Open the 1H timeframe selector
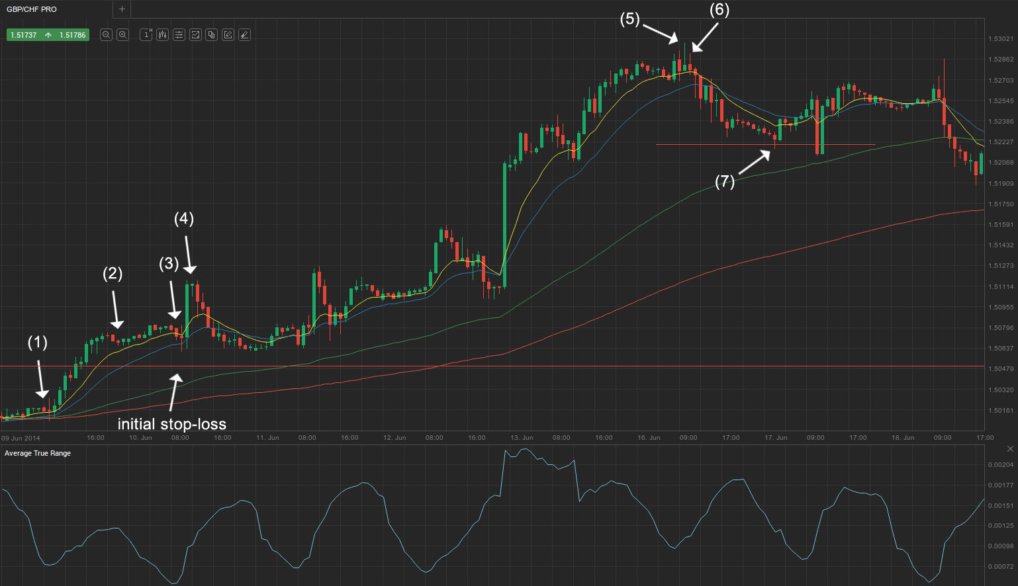Image resolution: width=1018 pixels, height=586 pixels. (146, 35)
